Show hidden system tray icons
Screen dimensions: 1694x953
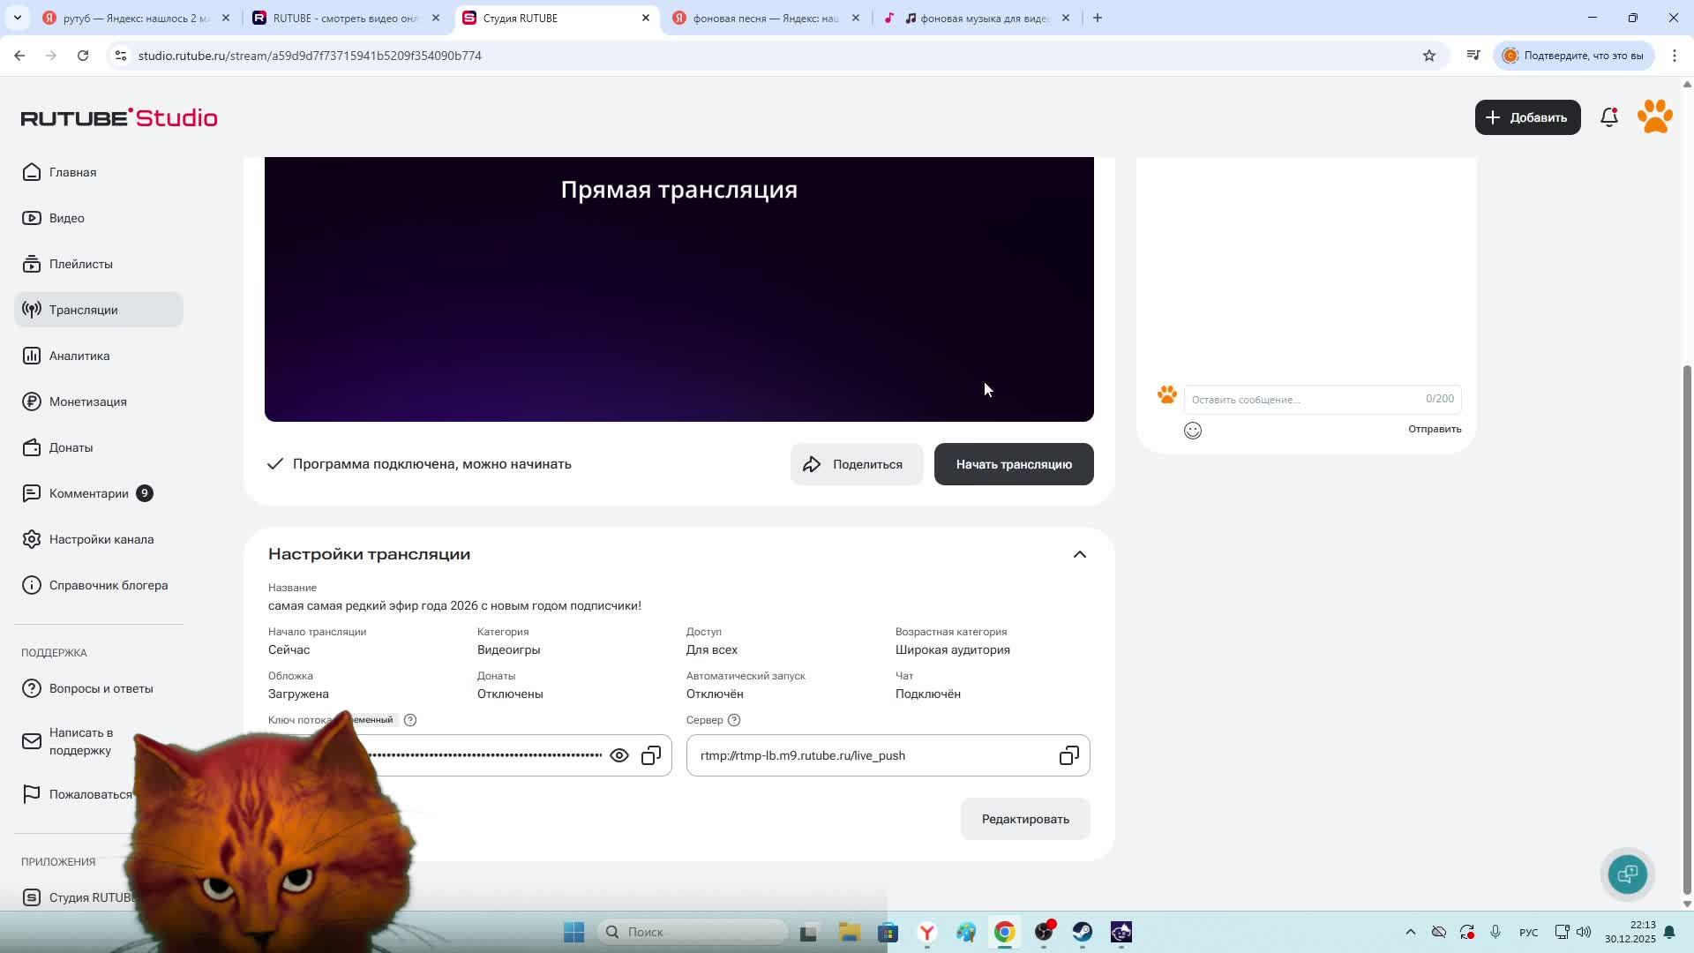point(1410,932)
